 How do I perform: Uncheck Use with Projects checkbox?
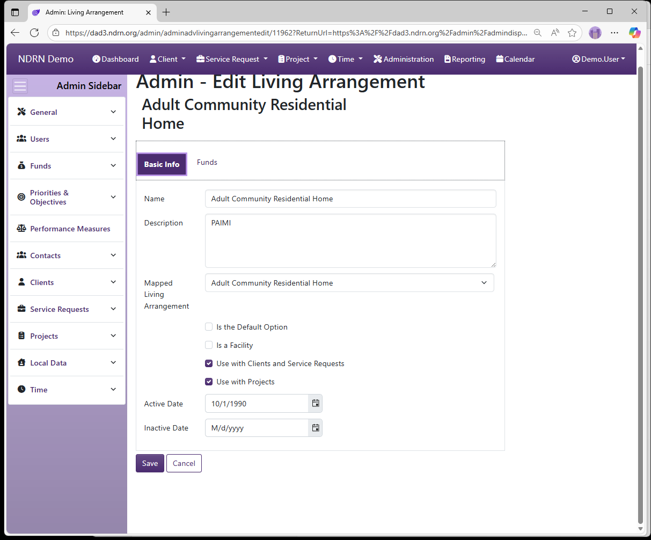click(209, 382)
